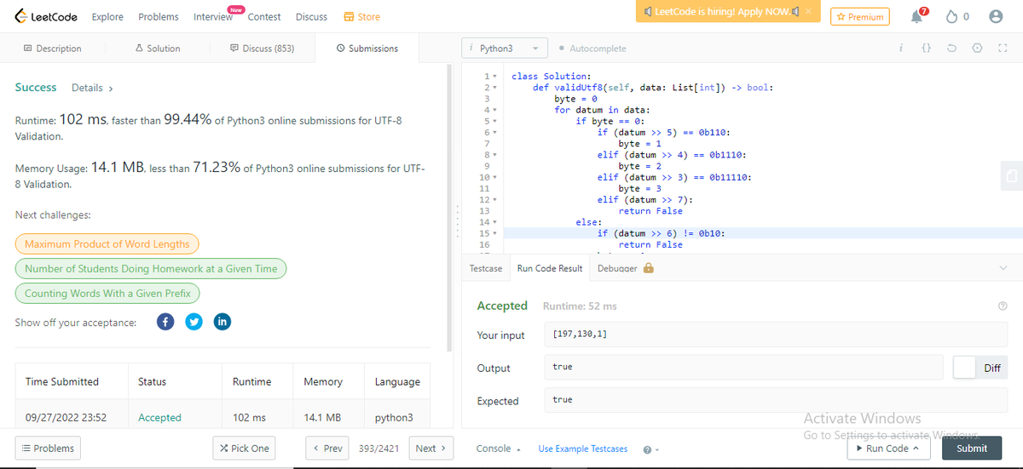Viewport: 1023px width, 469px height.
Task: Fold code at line 14 arrow
Action: pyautogui.click(x=494, y=222)
